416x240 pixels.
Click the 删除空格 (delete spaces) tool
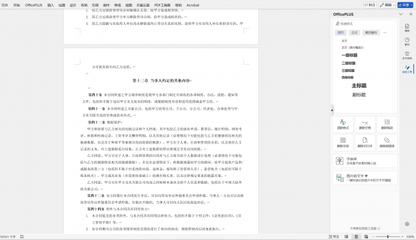[x=365, y=124]
